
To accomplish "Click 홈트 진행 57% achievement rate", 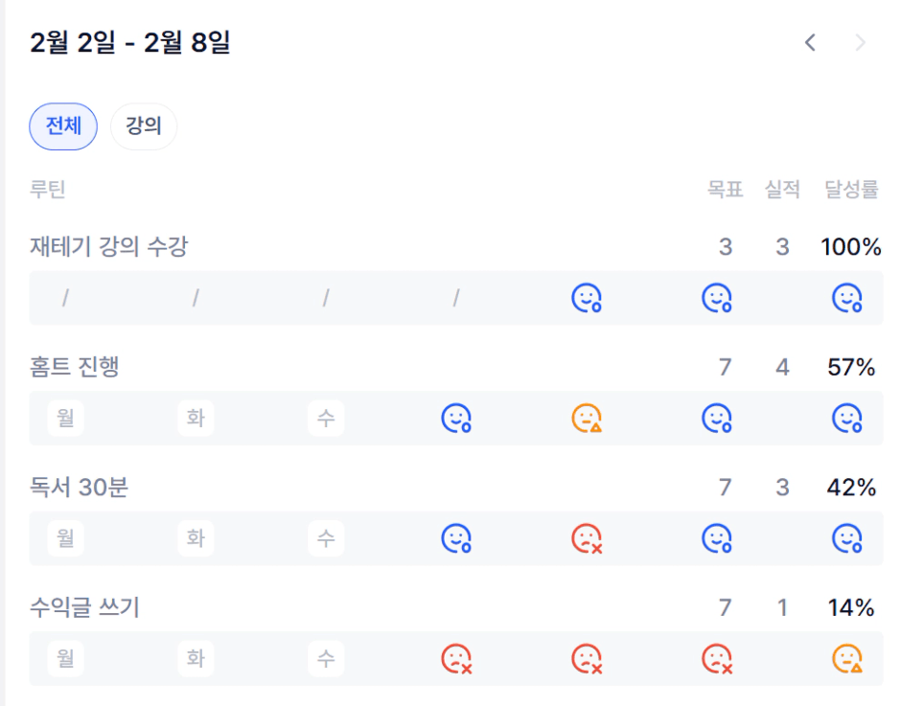I will tap(850, 367).
